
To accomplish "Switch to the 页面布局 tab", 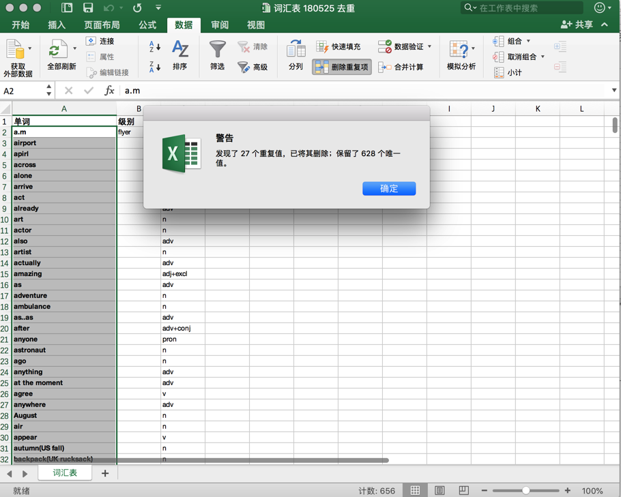I will [102, 25].
